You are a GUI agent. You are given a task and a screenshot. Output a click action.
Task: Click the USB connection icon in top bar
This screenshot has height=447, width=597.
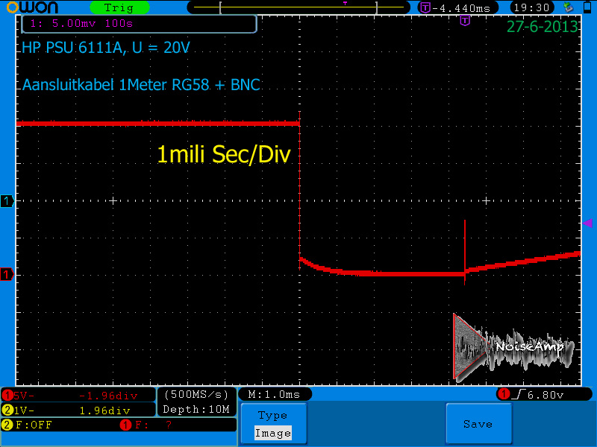[569, 7]
